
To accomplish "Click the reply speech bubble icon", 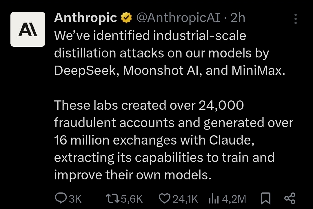I will tap(61, 199).
